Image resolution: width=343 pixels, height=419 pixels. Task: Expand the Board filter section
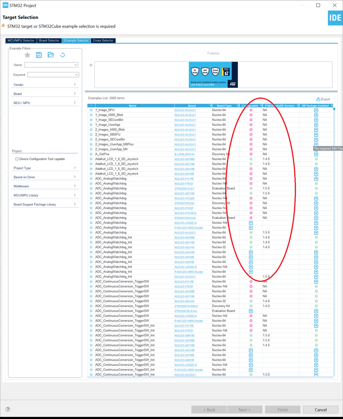pos(45,94)
